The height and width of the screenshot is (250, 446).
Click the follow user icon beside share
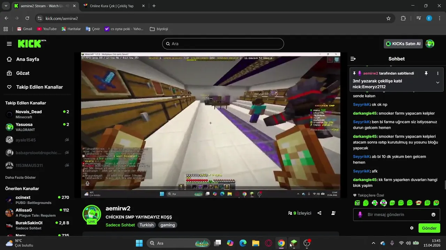click(x=333, y=213)
